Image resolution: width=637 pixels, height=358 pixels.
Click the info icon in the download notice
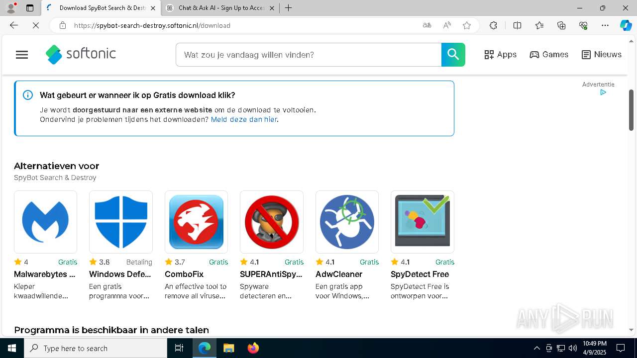[28, 95]
